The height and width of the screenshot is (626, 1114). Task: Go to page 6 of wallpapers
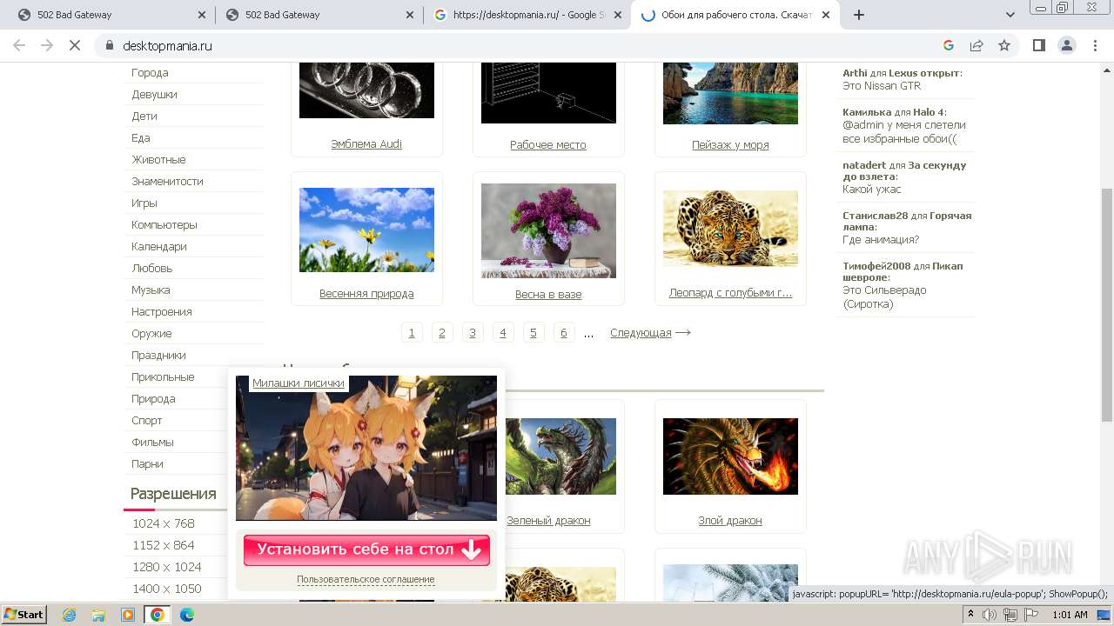click(x=564, y=332)
